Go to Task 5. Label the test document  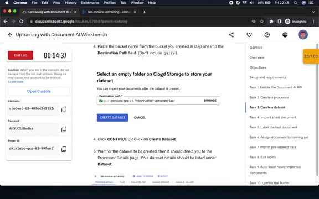pyautogui.click(x=274, y=127)
